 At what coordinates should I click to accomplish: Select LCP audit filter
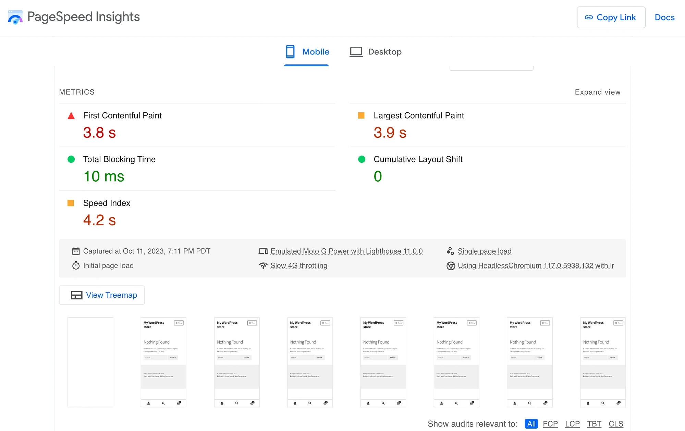(x=572, y=423)
